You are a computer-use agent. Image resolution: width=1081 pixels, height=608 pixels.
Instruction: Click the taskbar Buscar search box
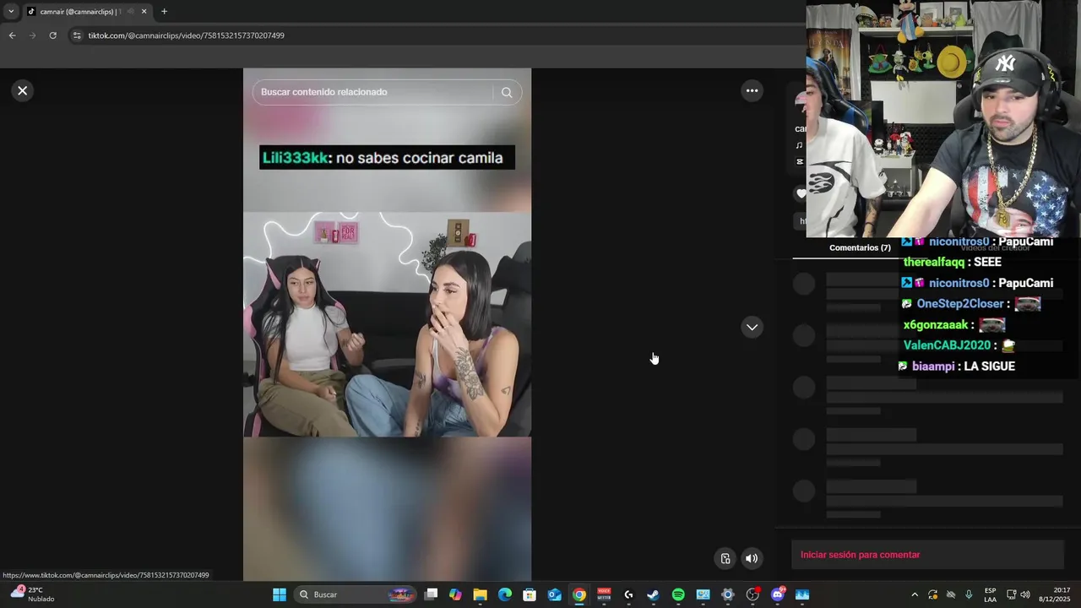point(355,594)
